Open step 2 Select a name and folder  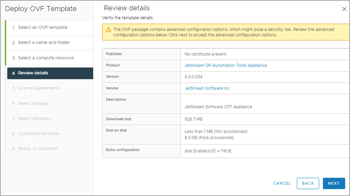pyautogui.click(x=44, y=42)
